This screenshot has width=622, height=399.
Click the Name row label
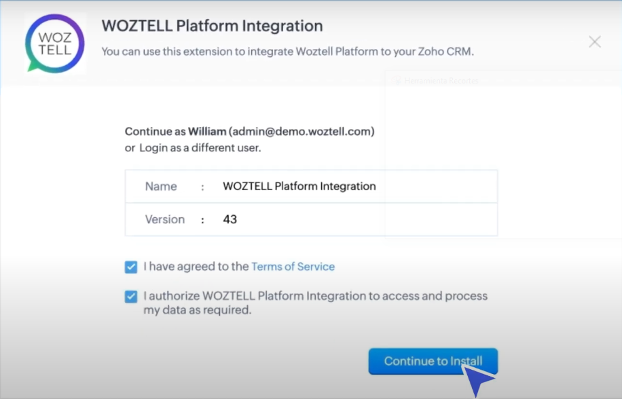pos(161,186)
